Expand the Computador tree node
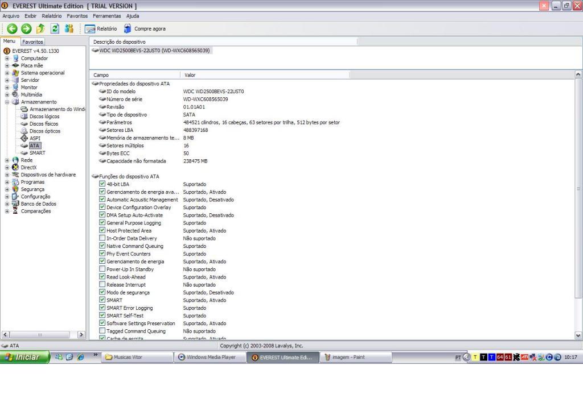The width and height of the screenshot is (583, 398). click(7, 59)
